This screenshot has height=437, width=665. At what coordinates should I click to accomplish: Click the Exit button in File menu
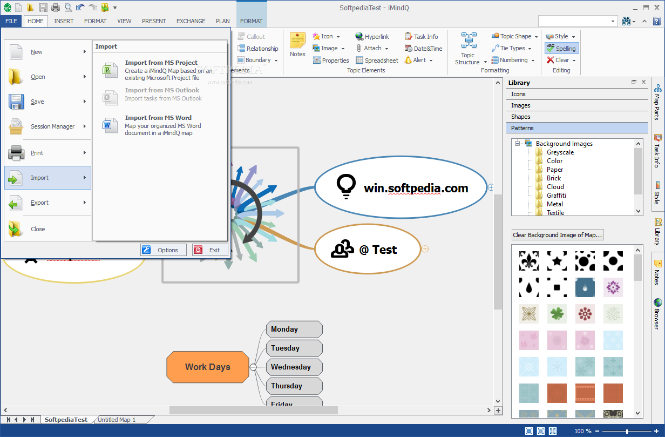pos(210,250)
